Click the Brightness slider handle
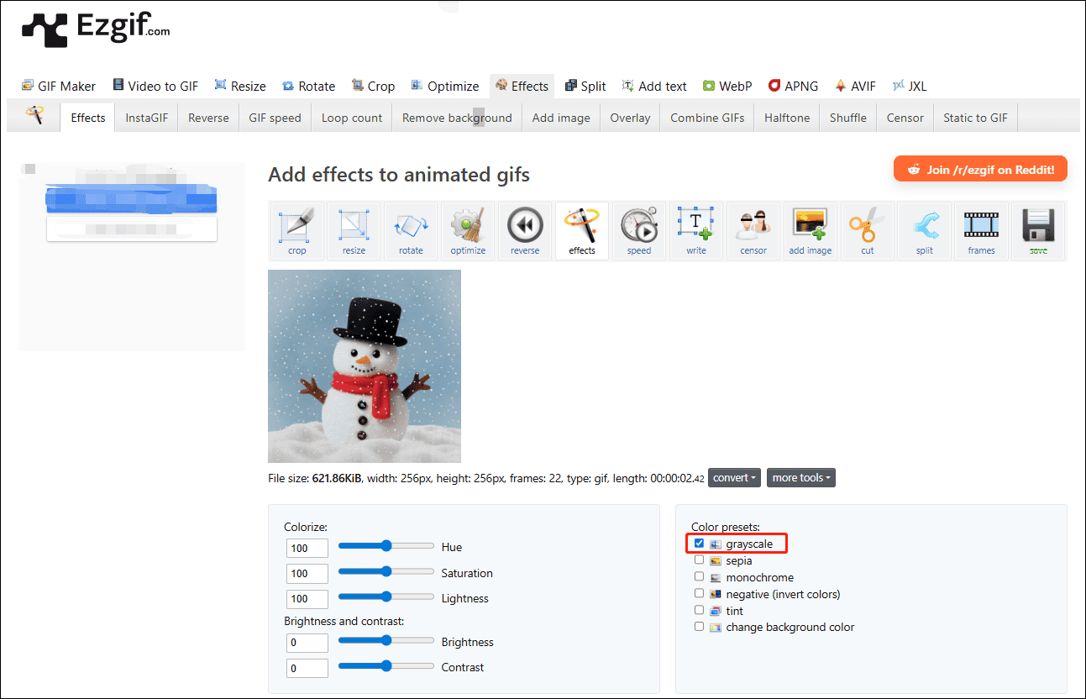 pyautogui.click(x=386, y=641)
